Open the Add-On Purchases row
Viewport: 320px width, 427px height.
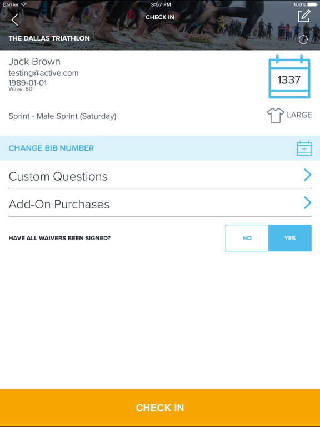pos(160,203)
